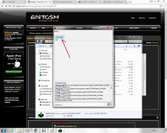Select Local Disk (C:) in sidebar
The height and width of the screenshot is (133, 167).
[x=47, y=89]
